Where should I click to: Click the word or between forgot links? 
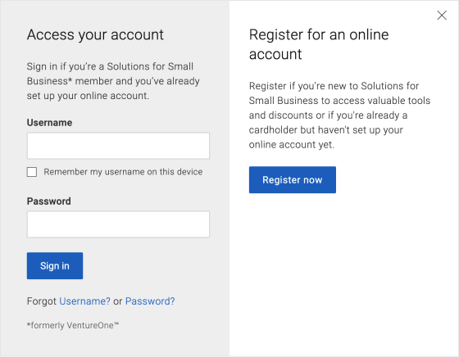(x=118, y=301)
